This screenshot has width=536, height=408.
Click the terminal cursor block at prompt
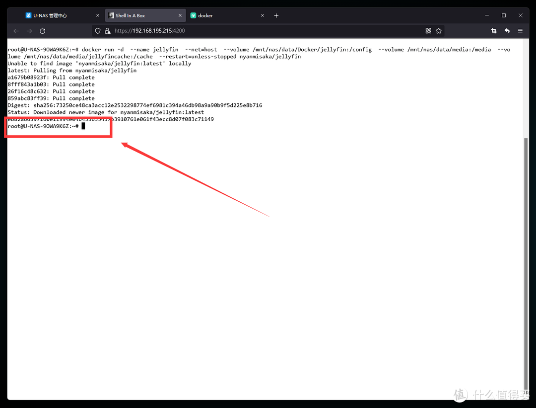(83, 126)
